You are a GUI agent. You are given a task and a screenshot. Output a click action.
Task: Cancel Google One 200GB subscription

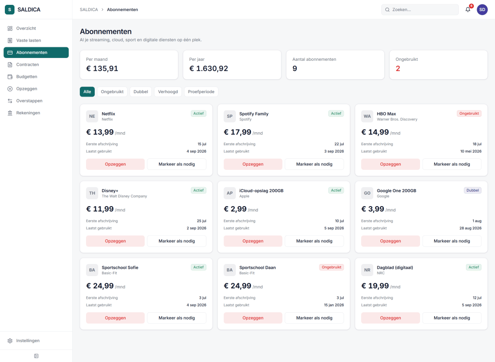point(391,241)
